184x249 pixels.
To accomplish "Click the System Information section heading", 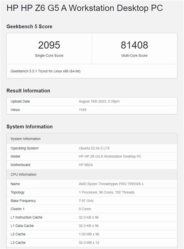I will pyautogui.click(x=30, y=127).
